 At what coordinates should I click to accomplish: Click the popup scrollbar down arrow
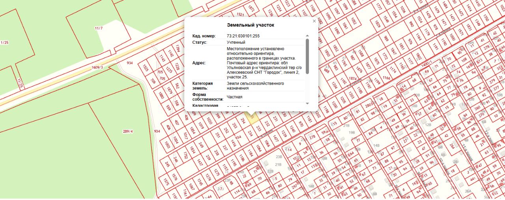307,103
